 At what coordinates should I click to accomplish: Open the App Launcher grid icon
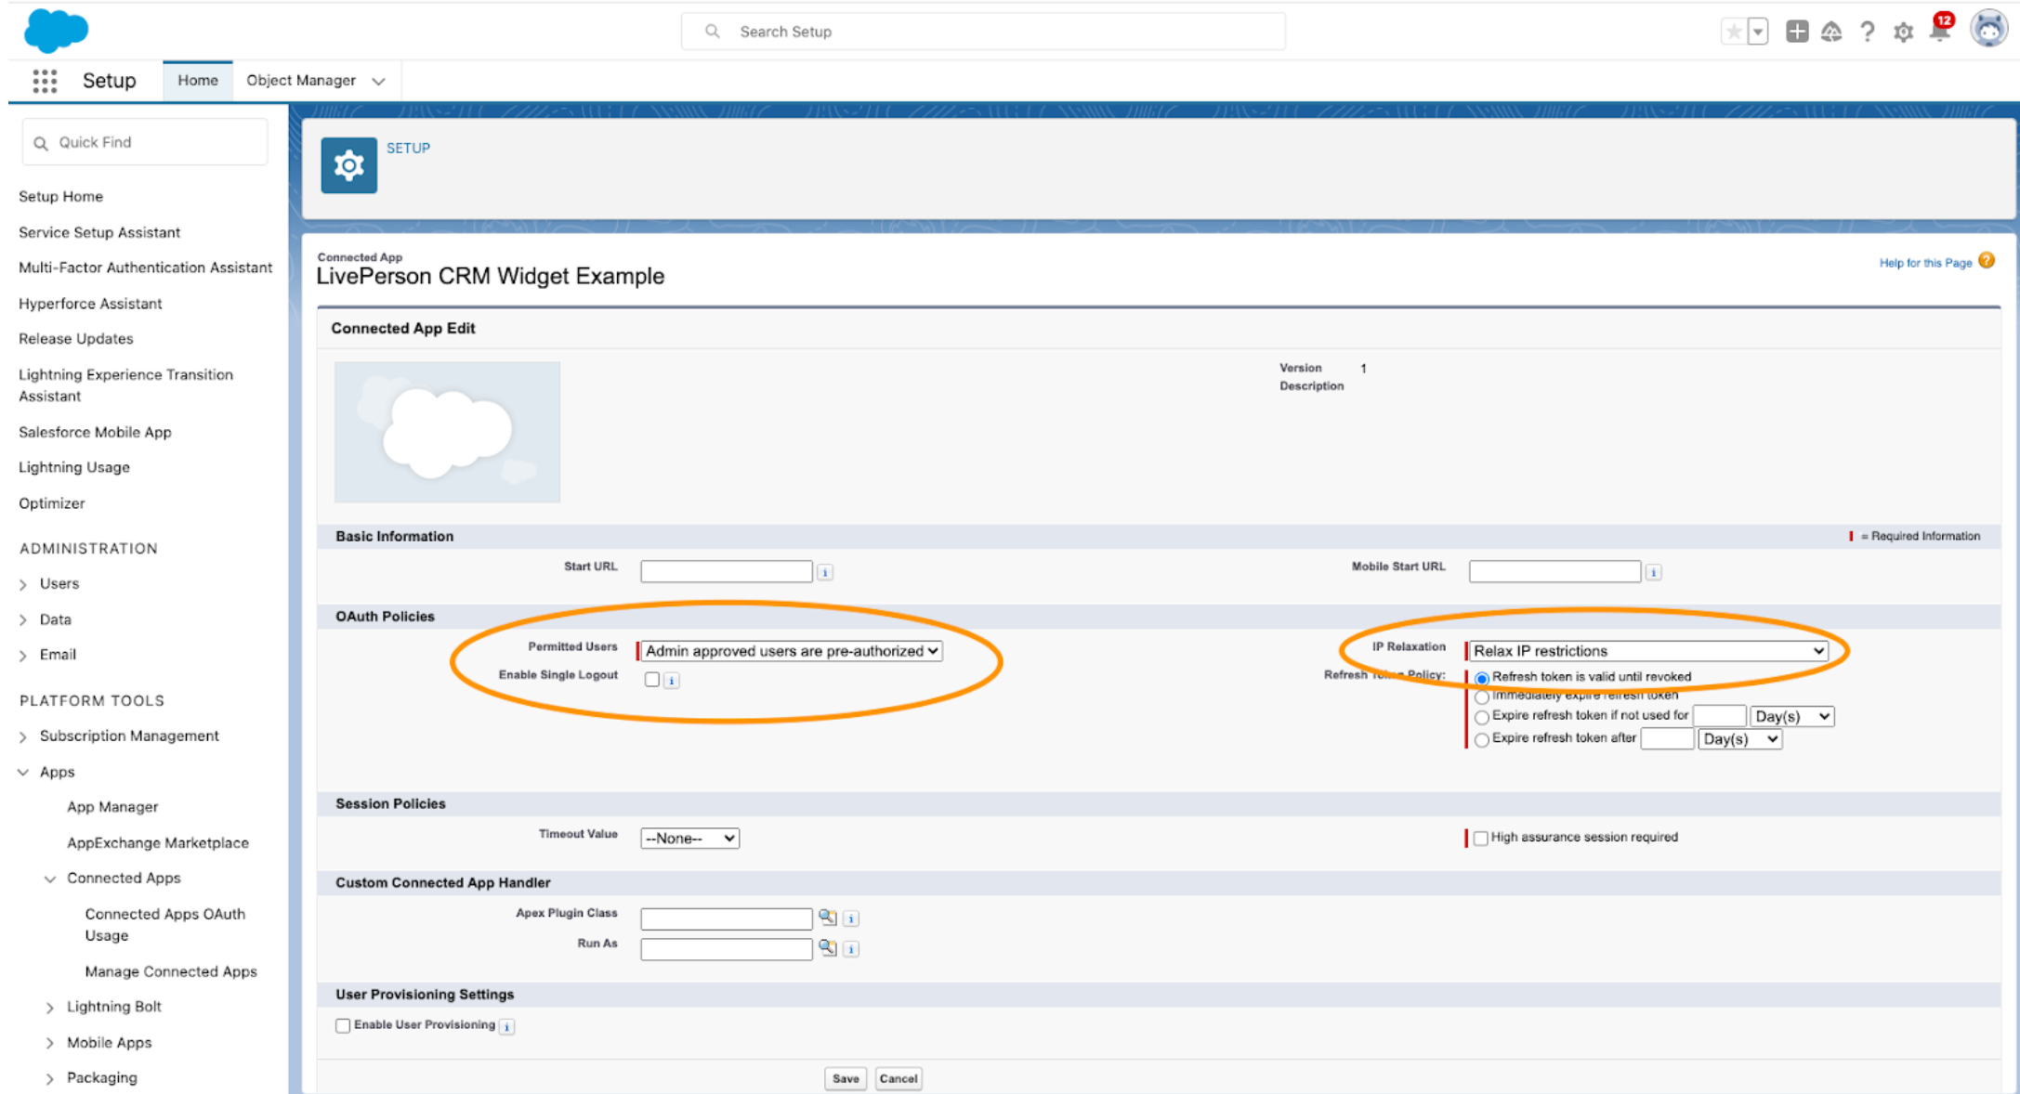click(x=45, y=81)
